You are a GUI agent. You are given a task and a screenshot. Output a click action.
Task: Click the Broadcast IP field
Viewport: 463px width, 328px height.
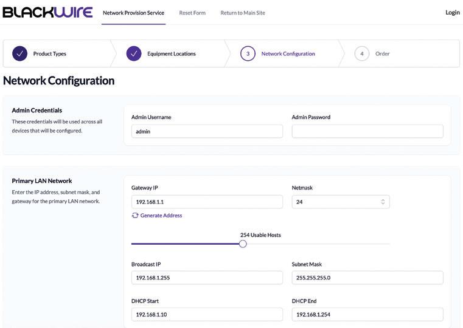pos(207,278)
